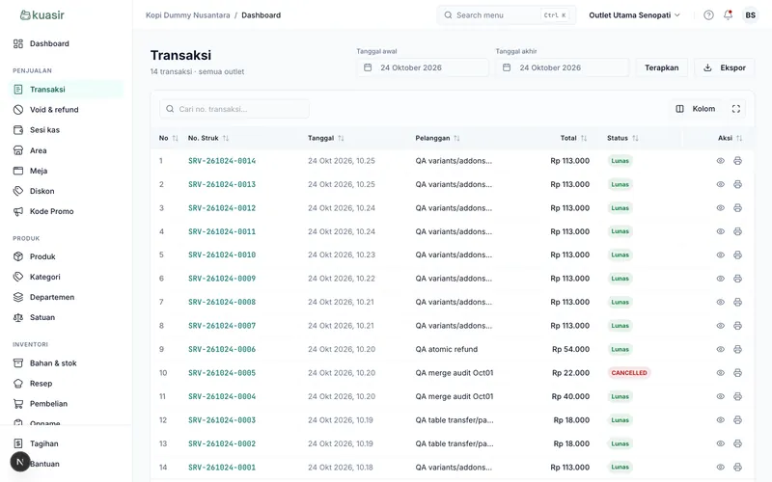Open Bahan & stok menu item
Screen dimensions: 772x482
pyautogui.click(x=66, y=363)
